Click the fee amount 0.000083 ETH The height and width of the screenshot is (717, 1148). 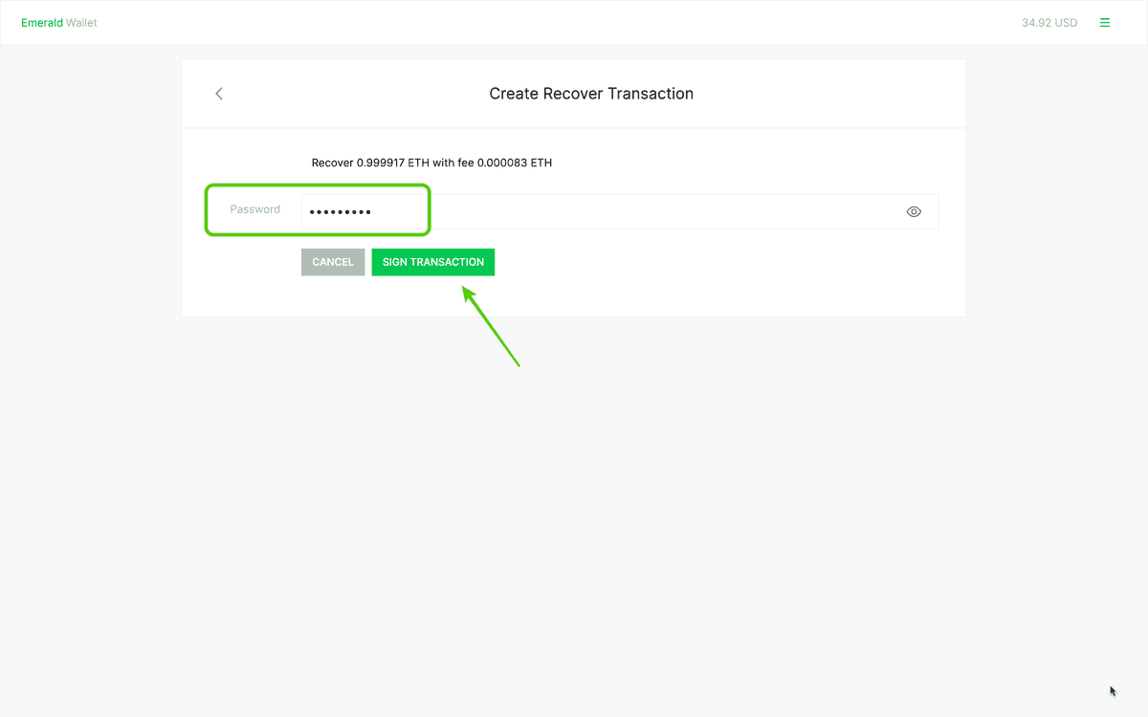pos(516,163)
